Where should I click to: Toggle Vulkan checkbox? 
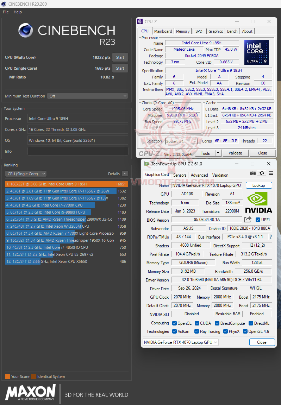[x=175, y=331]
